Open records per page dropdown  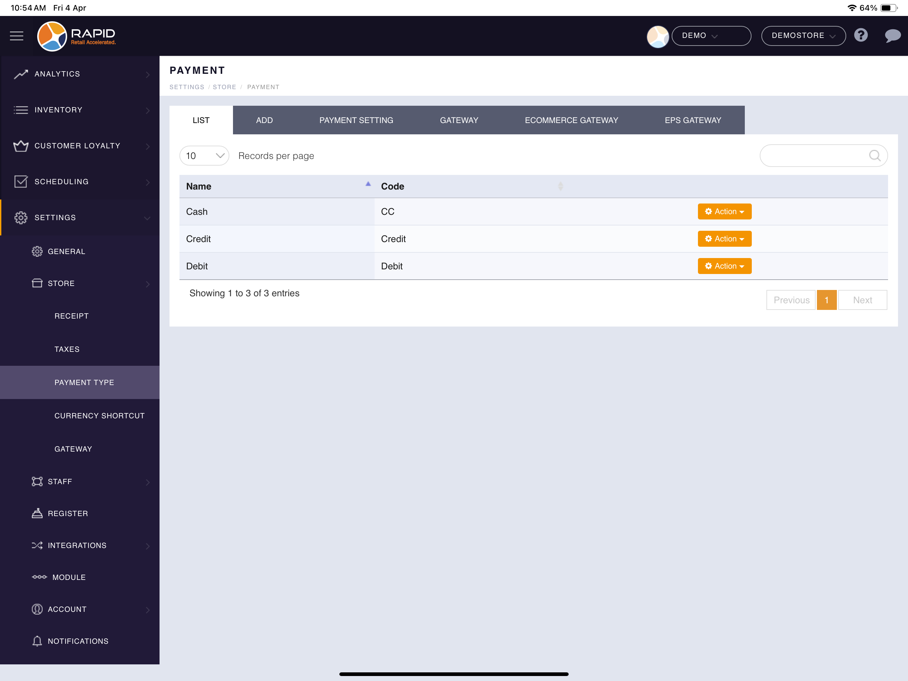[204, 156]
